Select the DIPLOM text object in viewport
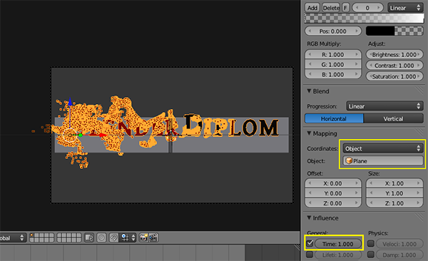 230,126
